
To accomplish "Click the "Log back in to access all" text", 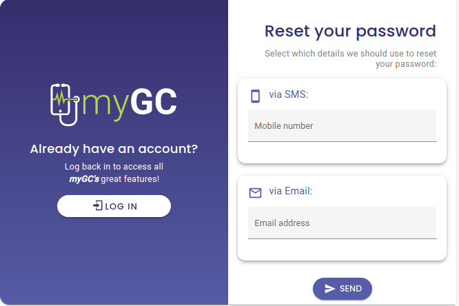I will (114, 167).
